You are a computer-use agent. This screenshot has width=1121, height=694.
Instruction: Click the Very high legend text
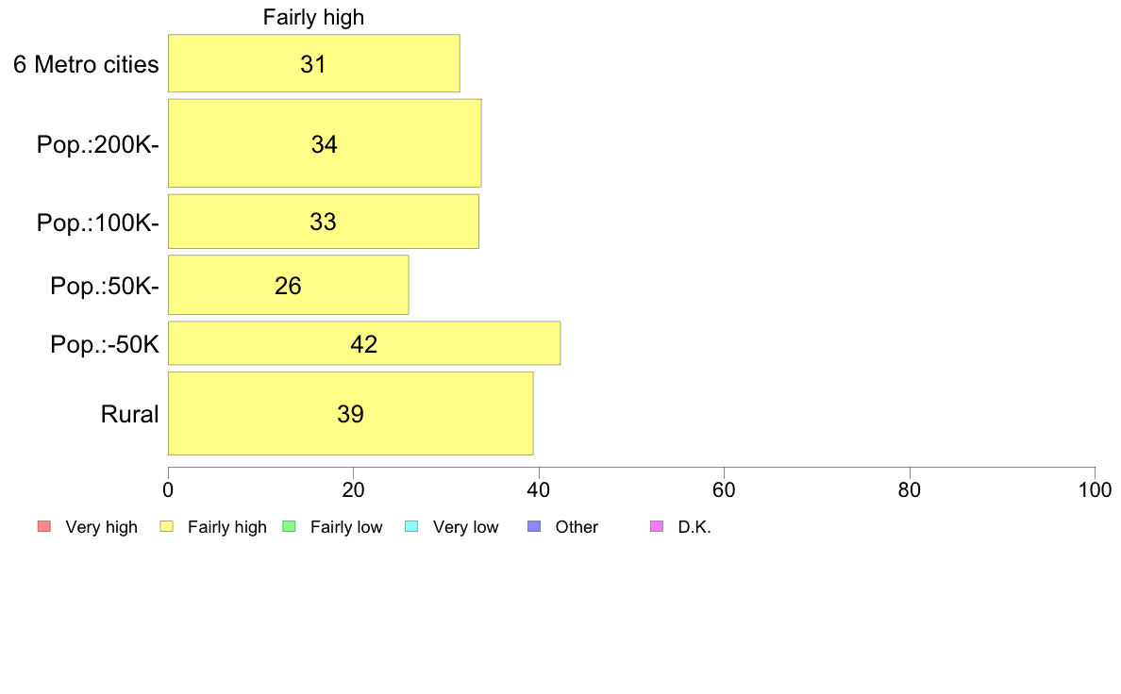point(102,527)
